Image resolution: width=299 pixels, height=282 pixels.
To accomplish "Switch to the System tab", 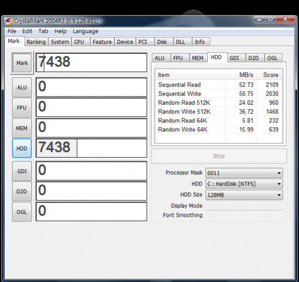I will click(x=60, y=42).
